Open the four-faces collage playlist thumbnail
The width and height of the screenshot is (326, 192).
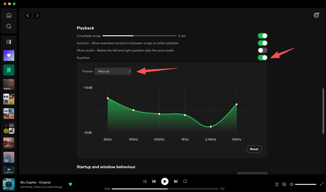pyautogui.click(x=9, y=99)
